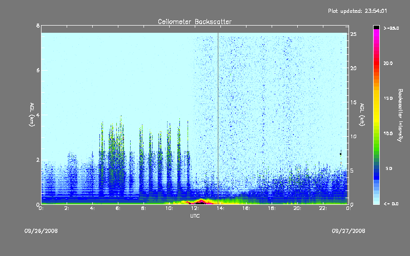
Task: Click the "5" tick on the kft axis
Action: pyautogui.click(x=352, y=170)
